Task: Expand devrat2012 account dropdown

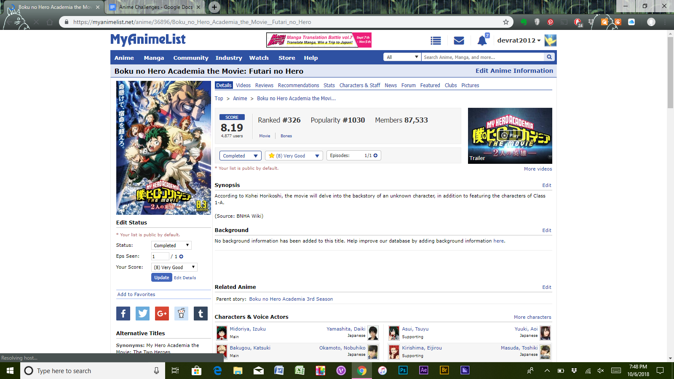Action: [519, 40]
